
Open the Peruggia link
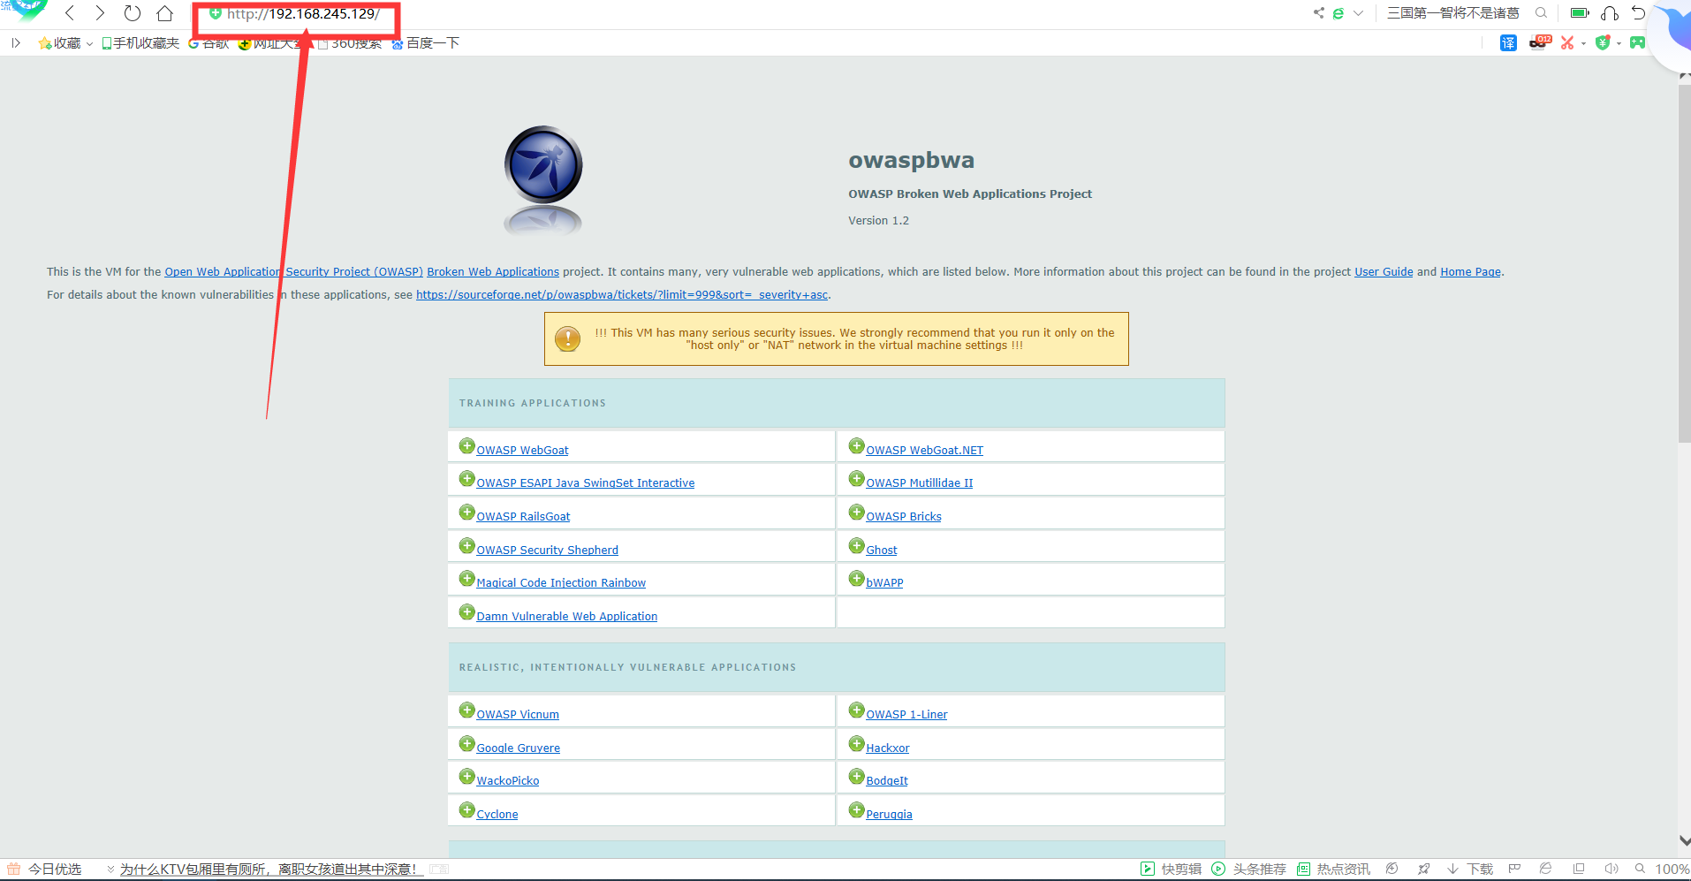tap(889, 815)
